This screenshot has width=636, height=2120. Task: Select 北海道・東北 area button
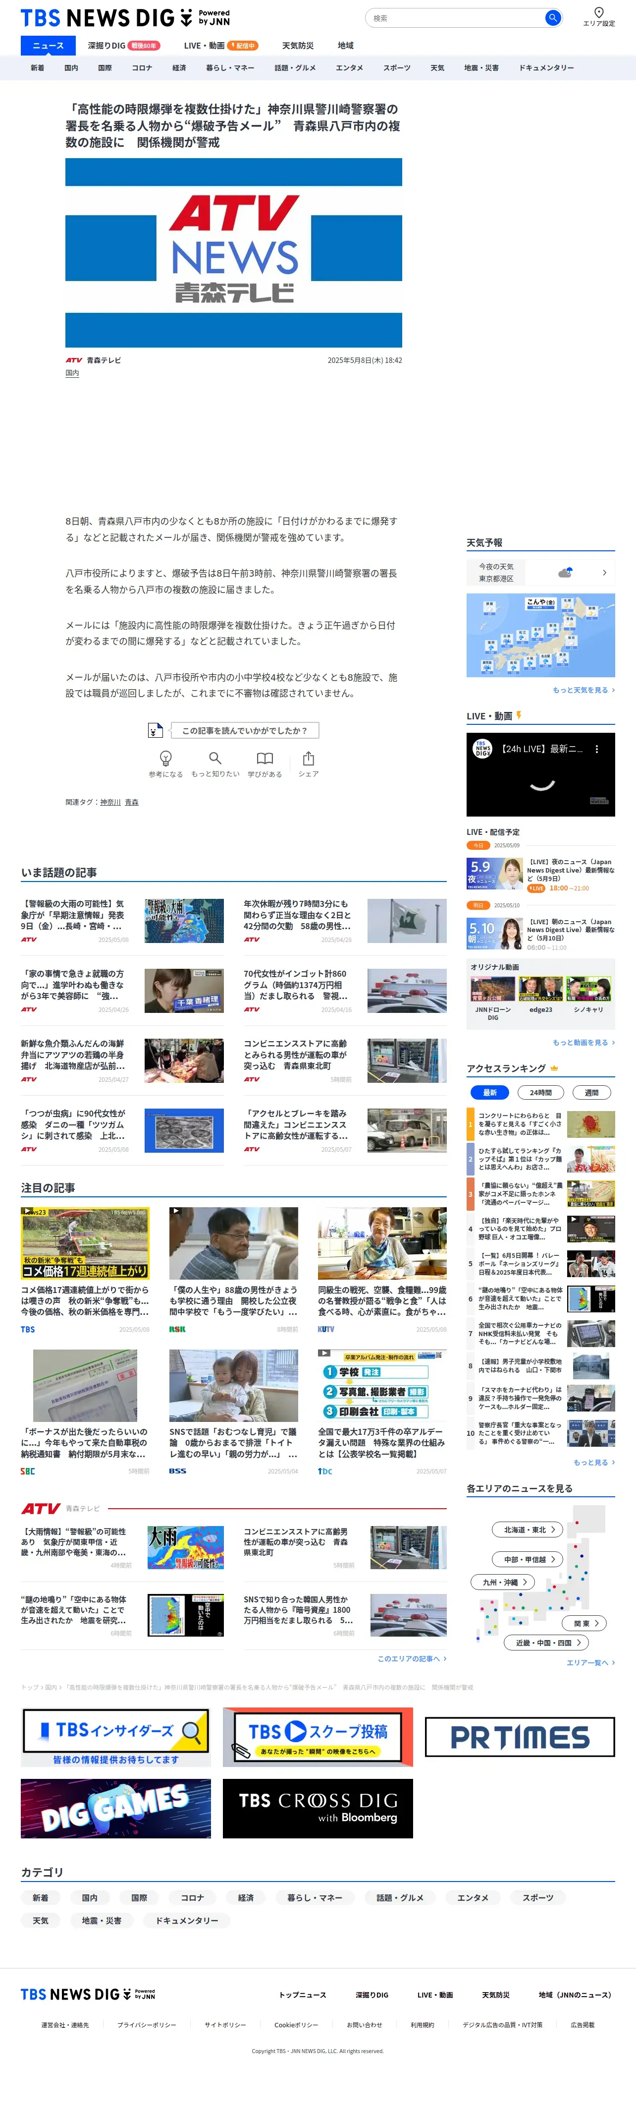[529, 1529]
